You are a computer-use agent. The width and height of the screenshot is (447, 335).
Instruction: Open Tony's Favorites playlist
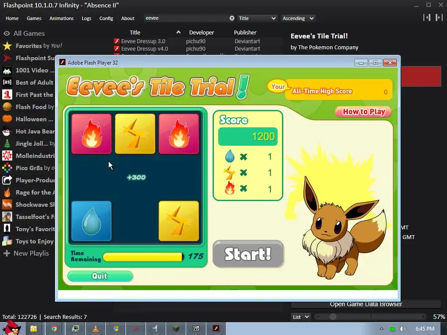(x=28, y=229)
